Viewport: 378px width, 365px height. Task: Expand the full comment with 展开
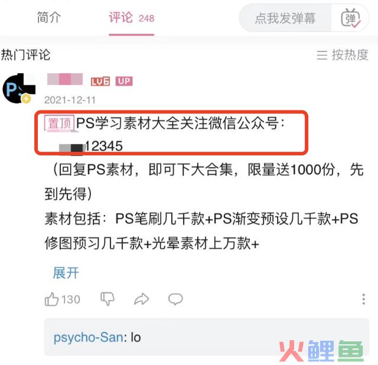[66, 273]
